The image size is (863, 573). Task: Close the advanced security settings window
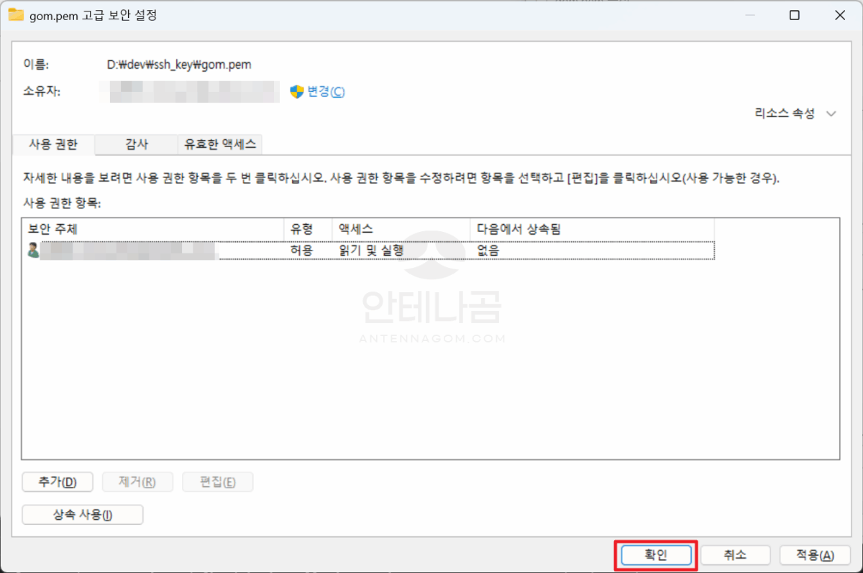(x=839, y=15)
